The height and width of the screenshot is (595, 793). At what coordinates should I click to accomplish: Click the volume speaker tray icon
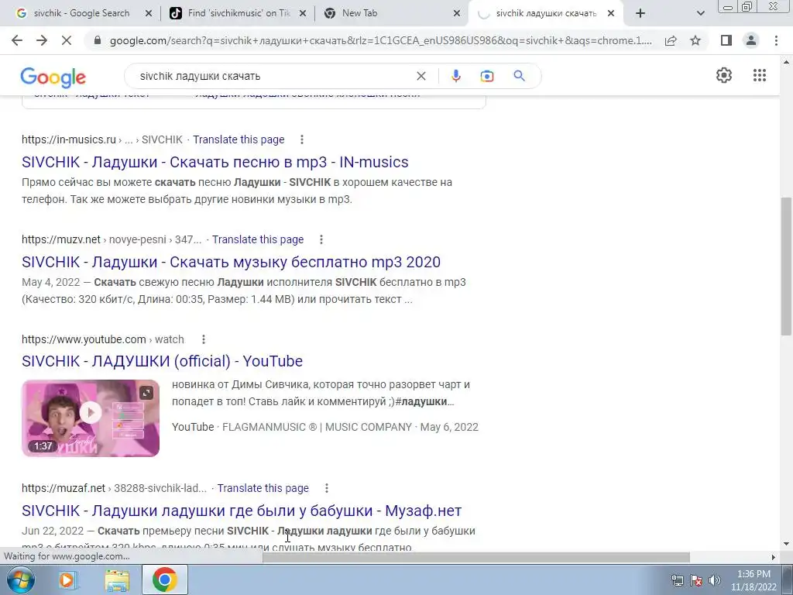click(x=715, y=580)
